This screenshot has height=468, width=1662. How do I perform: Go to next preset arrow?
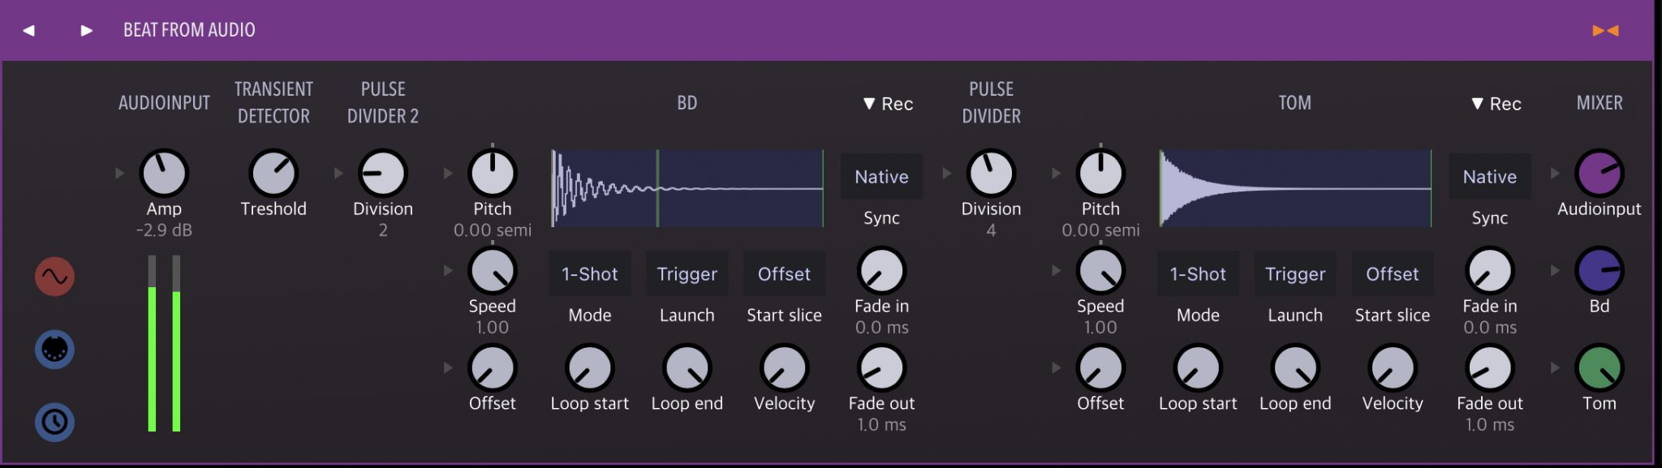click(87, 31)
